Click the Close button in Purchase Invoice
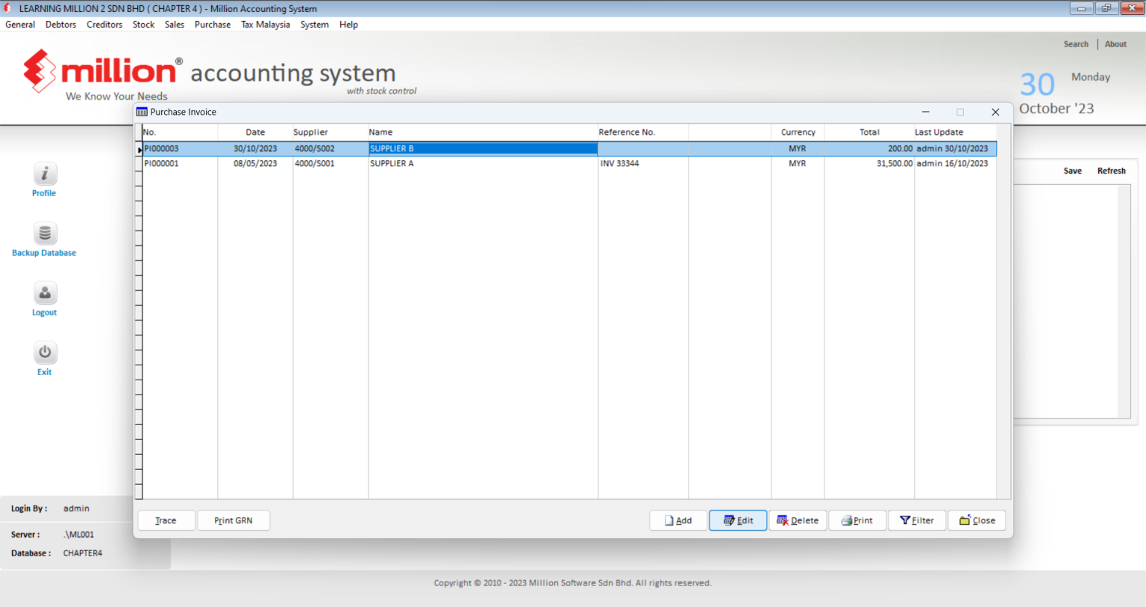The image size is (1146, 607). pos(977,520)
